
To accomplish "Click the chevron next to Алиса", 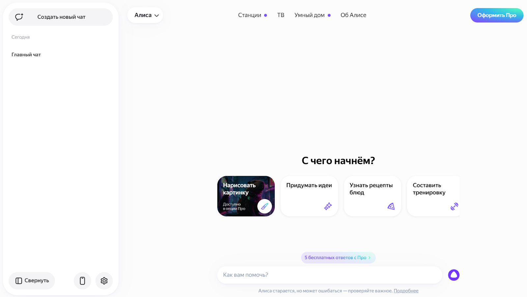I will (x=157, y=15).
